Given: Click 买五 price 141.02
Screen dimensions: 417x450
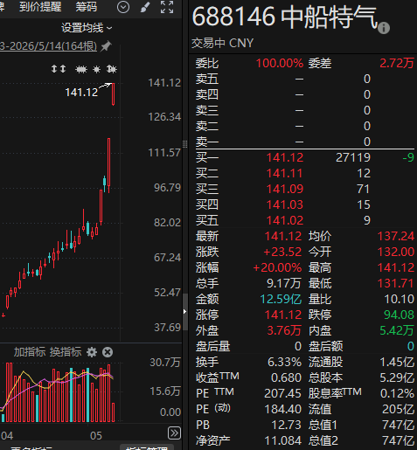Looking at the screenshot, I should pyautogui.click(x=285, y=220).
